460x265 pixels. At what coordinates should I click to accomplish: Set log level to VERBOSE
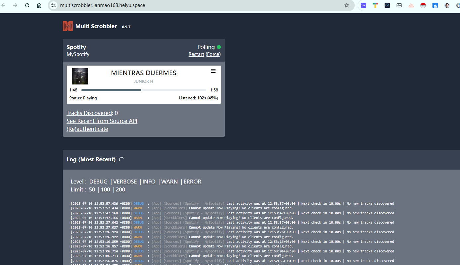tap(125, 182)
